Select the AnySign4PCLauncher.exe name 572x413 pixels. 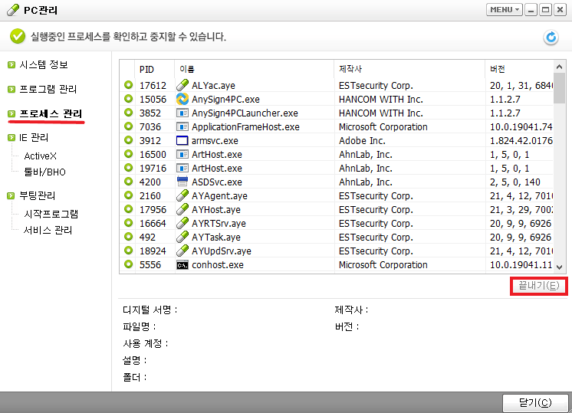(245, 113)
